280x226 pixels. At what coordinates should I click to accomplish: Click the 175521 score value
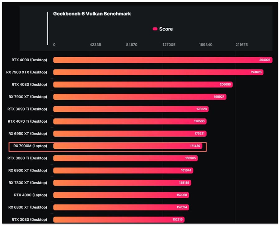pos(199,134)
